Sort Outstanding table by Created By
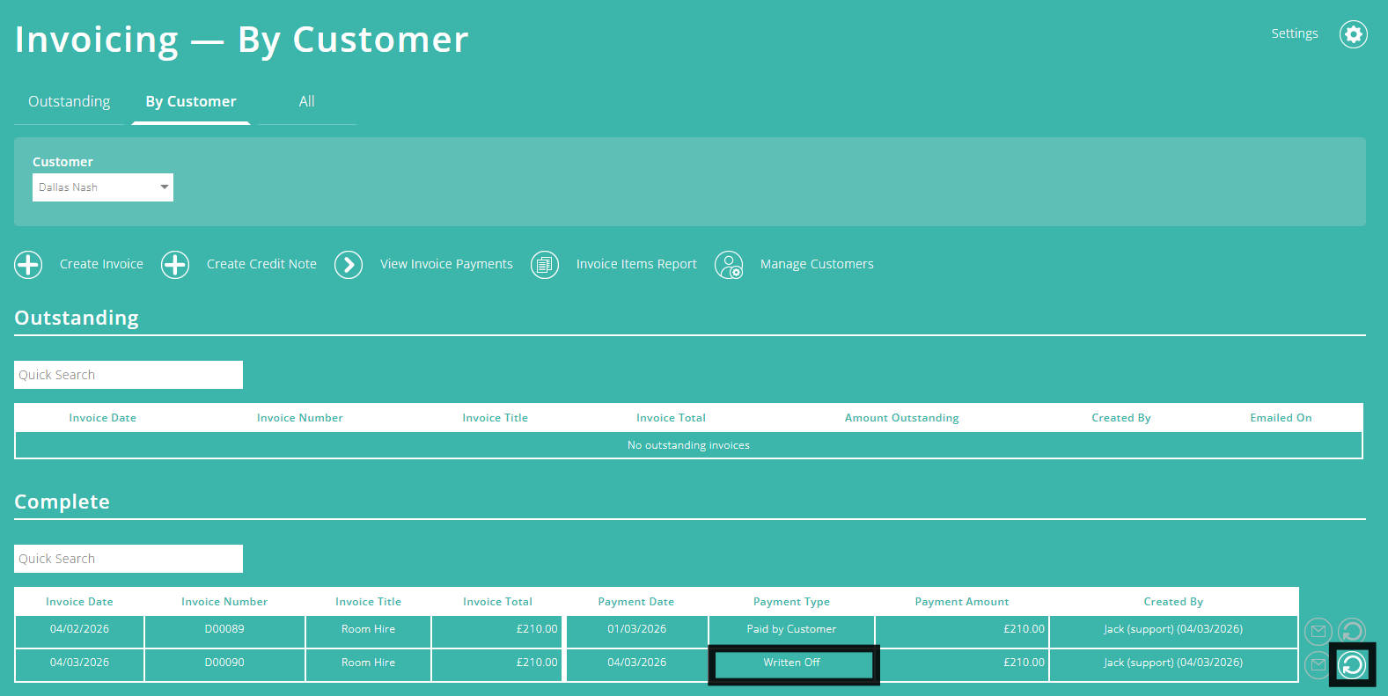 coord(1121,418)
